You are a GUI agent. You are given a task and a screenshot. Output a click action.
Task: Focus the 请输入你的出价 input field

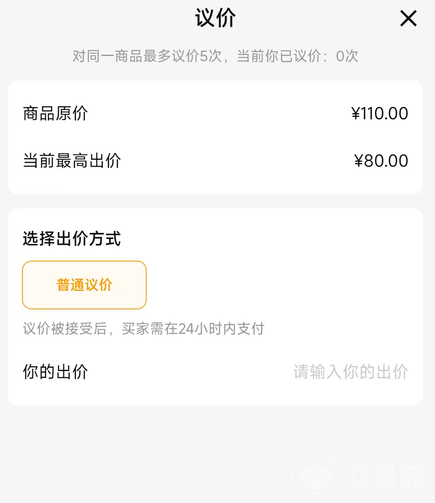pos(350,372)
